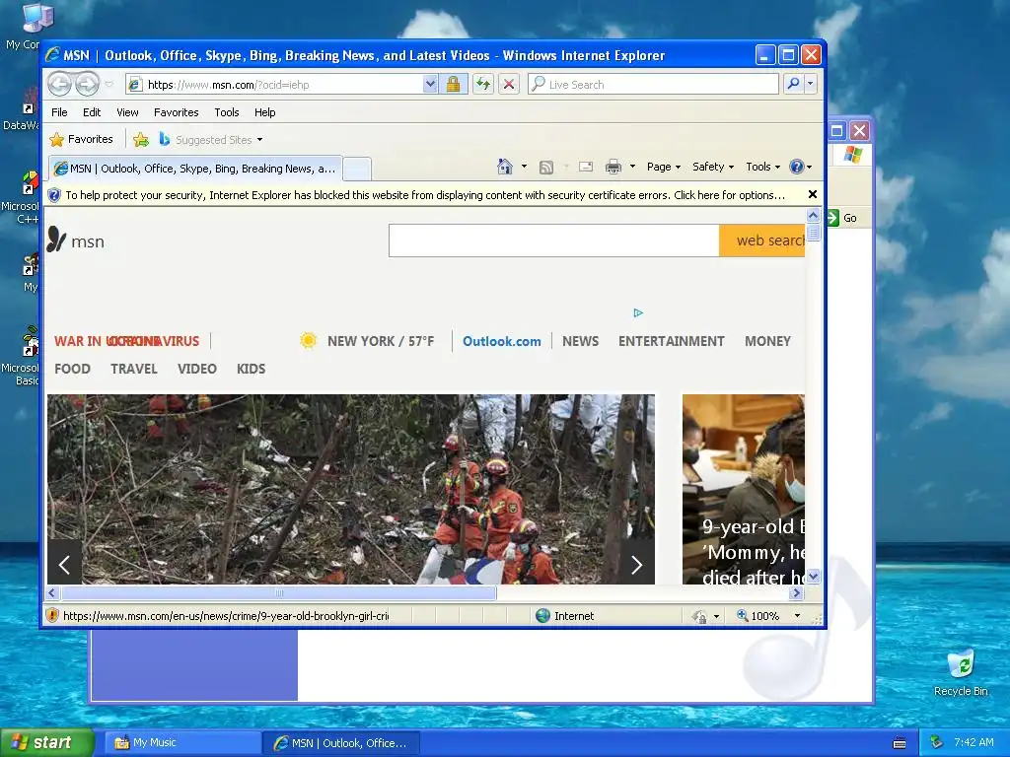The width and height of the screenshot is (1010, 757).
Task: Go to the ENTERTAINMENT section
Action: [x=671, y=341]
